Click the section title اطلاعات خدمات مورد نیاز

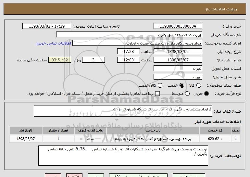pyautogui.click(x=218, y=122)
